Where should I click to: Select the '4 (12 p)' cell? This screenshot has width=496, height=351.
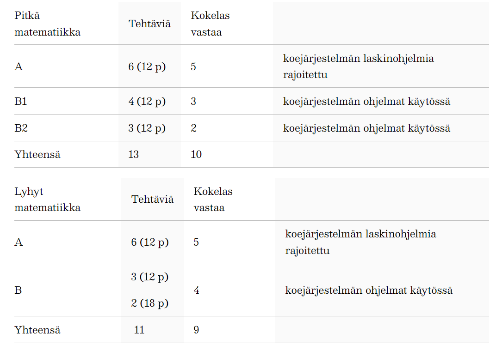coord(147,101)
